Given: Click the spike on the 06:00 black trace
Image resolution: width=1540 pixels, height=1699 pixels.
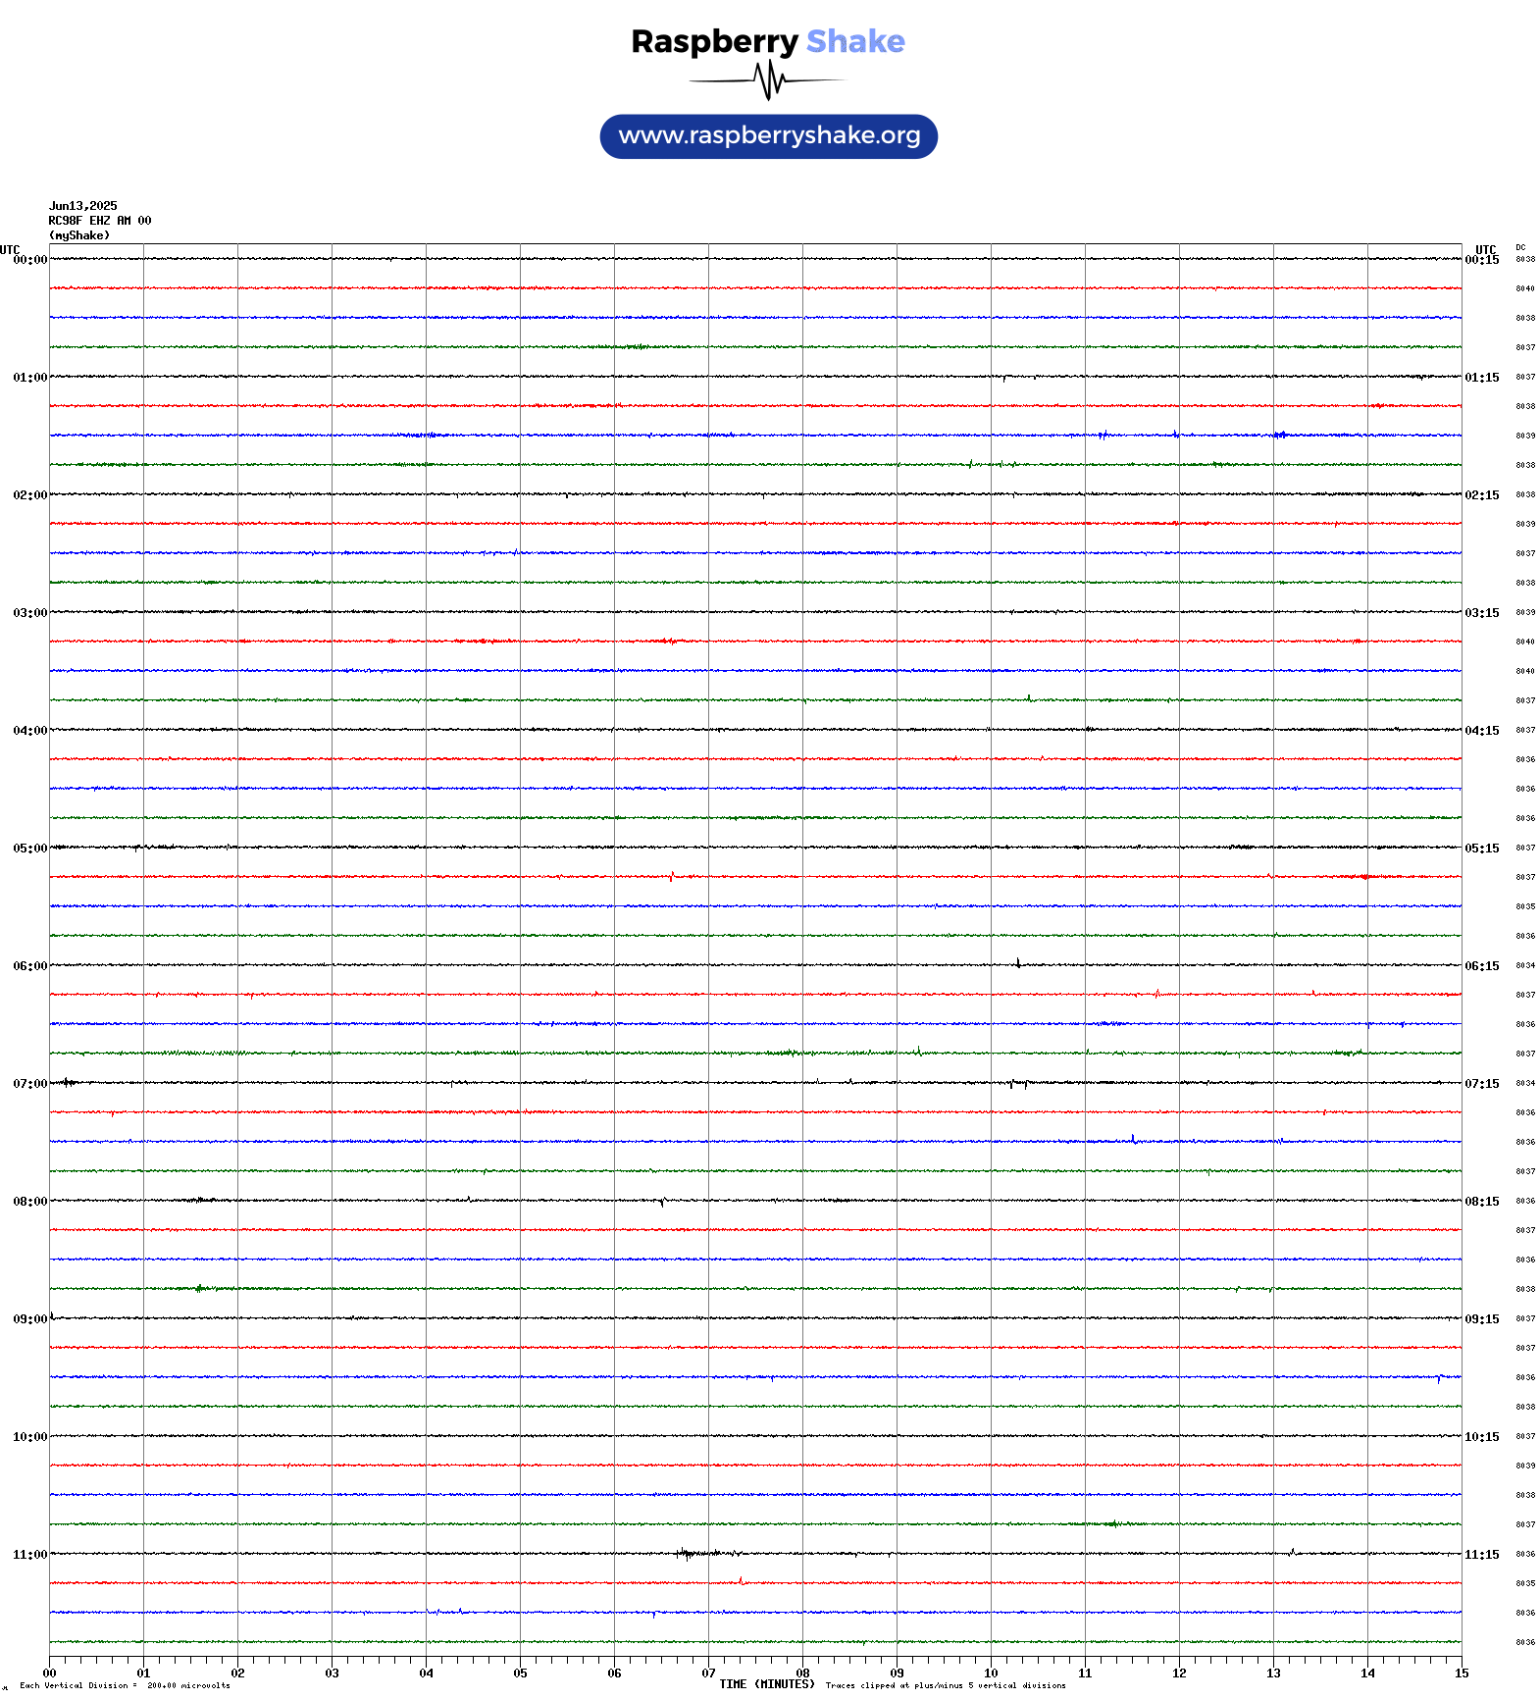Looking at the screenshot, I should (1018, 963).
